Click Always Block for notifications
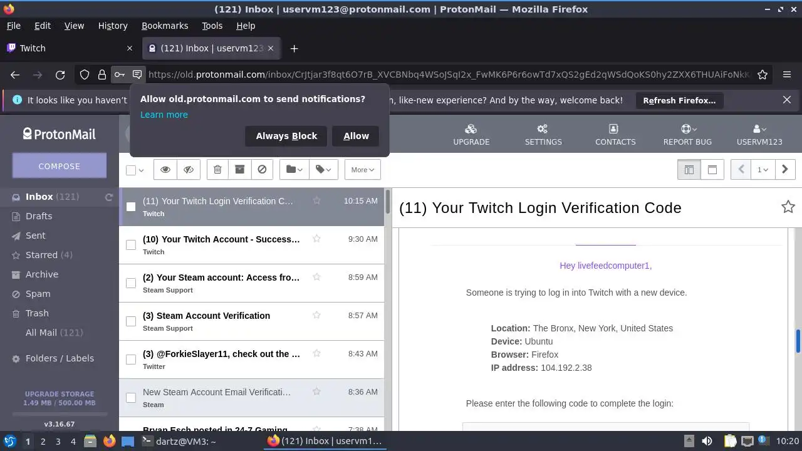The image size is (802, 451). coord(286,136)
